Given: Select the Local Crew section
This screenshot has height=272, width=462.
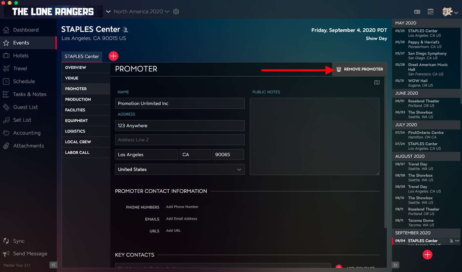Looking at the screenshot, I should tap(86, 142).
